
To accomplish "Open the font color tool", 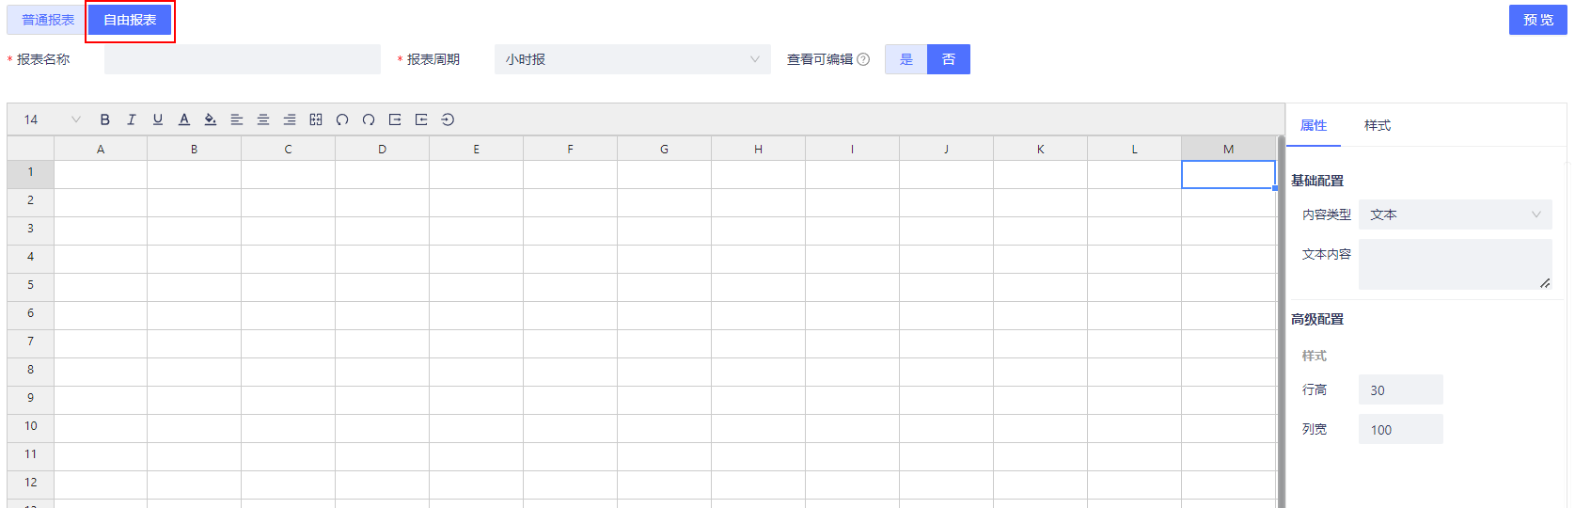I will [x=184, y=119].
